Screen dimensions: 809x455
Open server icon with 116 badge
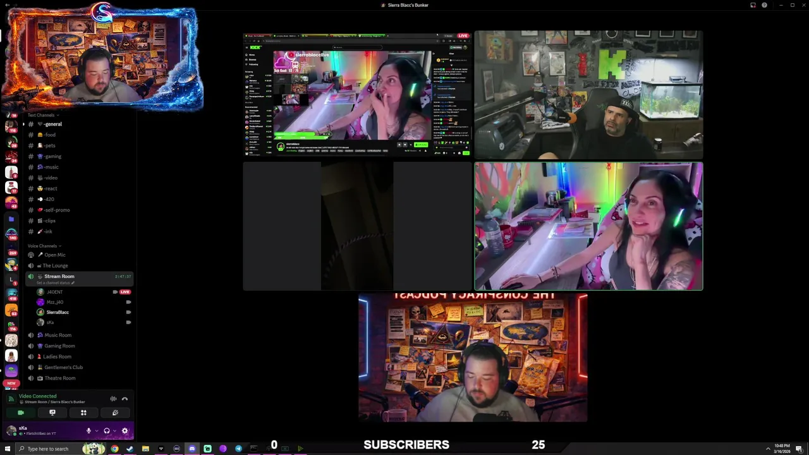coord(11,325)
